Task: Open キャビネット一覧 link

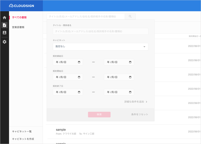Action: (22, 131)
